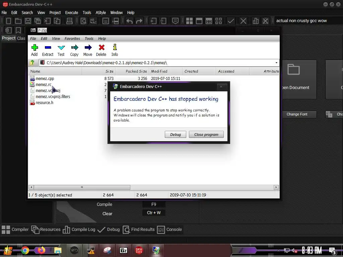Sort by the Modified column header
The image size is (343, 257).
click(165, 71)
